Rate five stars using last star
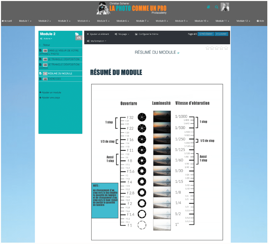Screen dimensions: 269x244 [x=226, y=48]
